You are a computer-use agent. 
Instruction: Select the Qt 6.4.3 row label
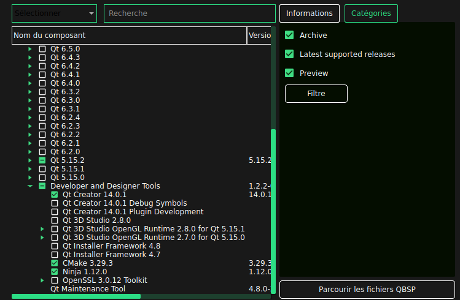click(65, 58)
